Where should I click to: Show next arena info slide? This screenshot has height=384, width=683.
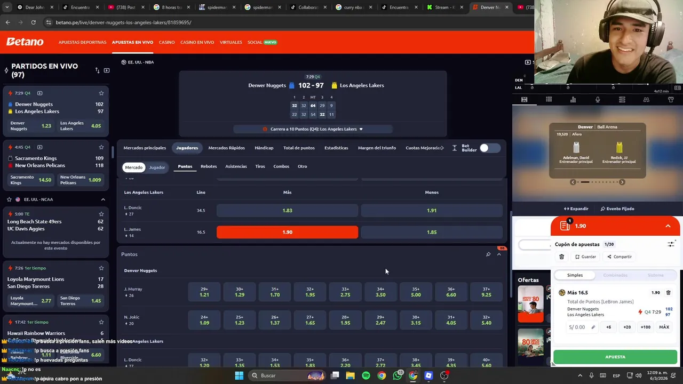pos(622,182)
